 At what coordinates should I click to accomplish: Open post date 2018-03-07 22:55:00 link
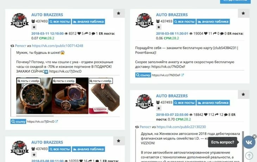pos(172,115)
